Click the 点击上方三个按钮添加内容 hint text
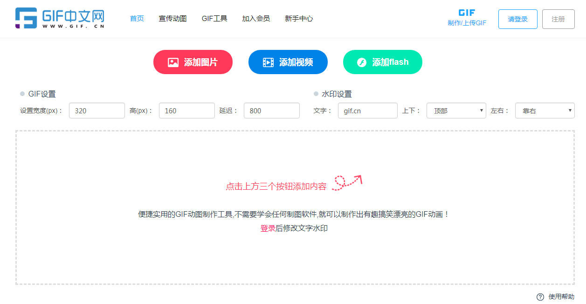The image size is (586, 304). point(276,187)
